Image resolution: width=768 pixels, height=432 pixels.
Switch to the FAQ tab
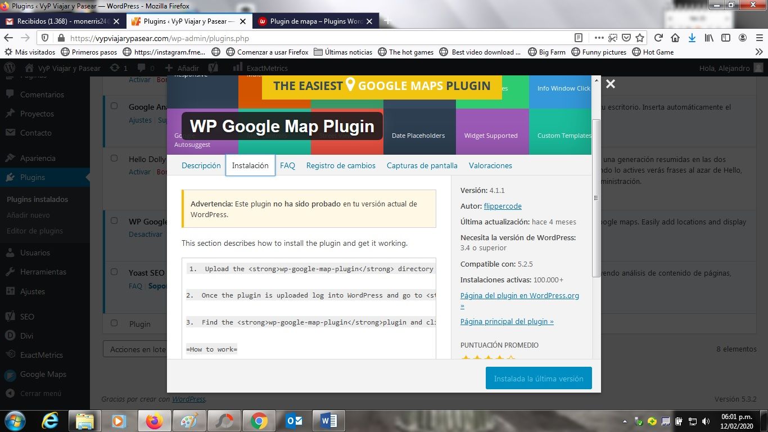pyautogui.click(x=287, y=165)
